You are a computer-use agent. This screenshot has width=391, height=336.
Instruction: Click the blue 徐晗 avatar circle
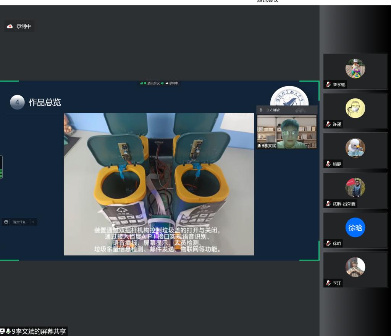pyautogui.click(x=355, y=227)
